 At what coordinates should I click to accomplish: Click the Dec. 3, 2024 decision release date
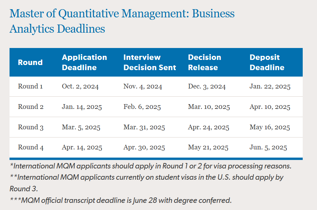207,86
